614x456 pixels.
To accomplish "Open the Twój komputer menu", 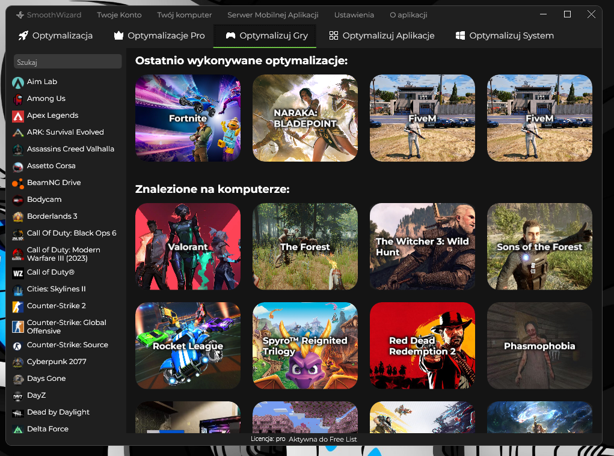I will coord(185,15).
